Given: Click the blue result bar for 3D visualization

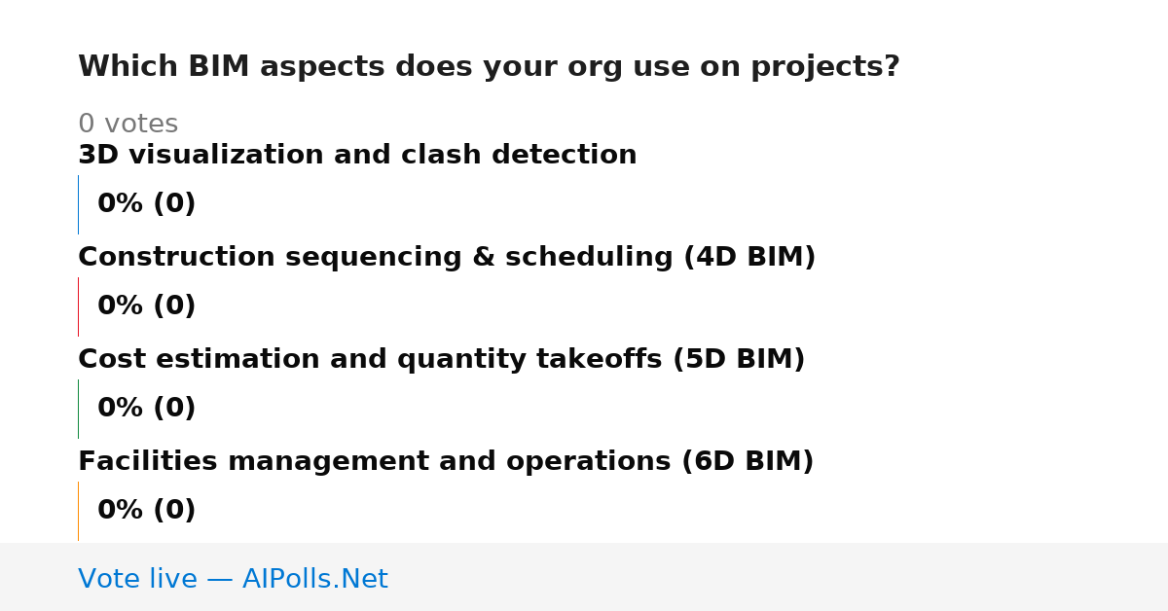Looking at the screenshot, I should click(x=78, y=204).
